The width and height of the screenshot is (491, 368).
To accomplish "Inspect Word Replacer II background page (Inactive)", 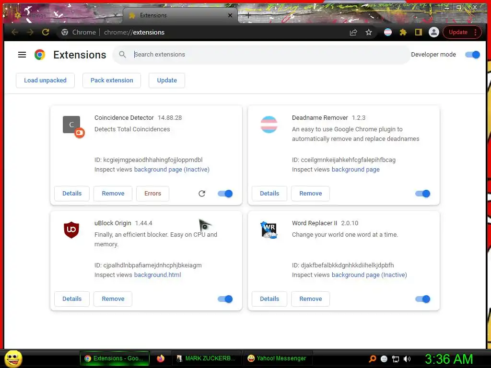I will (369, 275).
